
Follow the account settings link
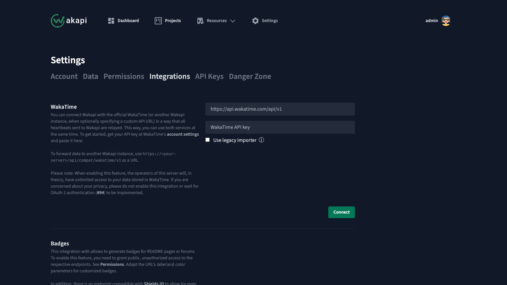(183, 134)
